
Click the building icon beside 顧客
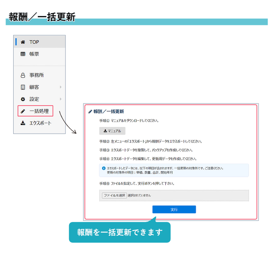(23, 87)
